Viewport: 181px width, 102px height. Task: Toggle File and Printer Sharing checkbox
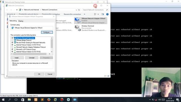[x=12, y=42]
